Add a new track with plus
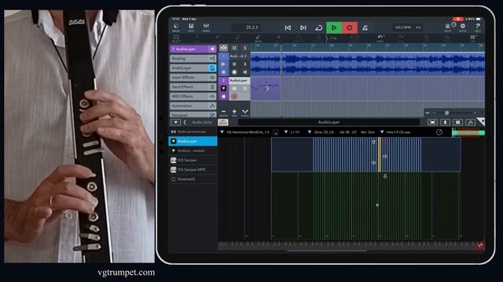This screenshot has height=282, width=503. pos(234,112)
